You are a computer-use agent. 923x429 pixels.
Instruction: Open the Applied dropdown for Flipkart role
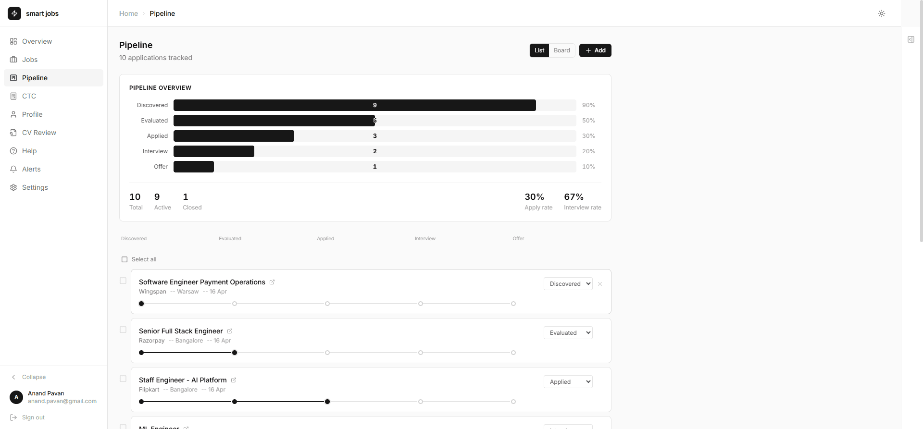(x=568, y=381)
